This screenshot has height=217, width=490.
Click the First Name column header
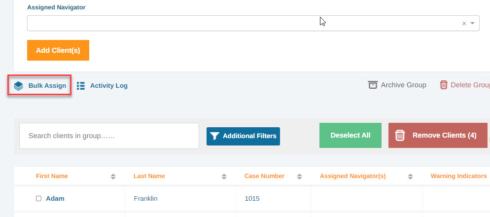tap(52, 176)
